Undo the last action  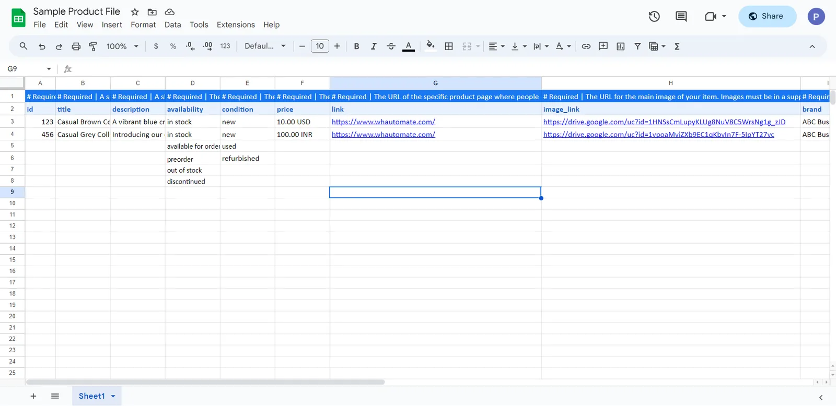[x=42, y=46]
